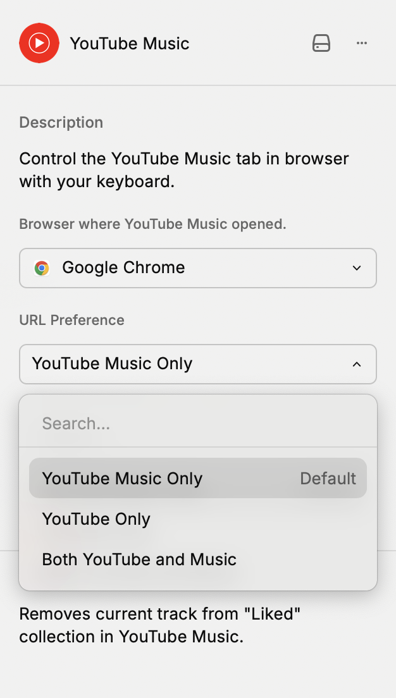The height and width of the screenshot is (698, 396).
Task: Click the red YouTube Music logo icon
Action: [x=39, y=43]
